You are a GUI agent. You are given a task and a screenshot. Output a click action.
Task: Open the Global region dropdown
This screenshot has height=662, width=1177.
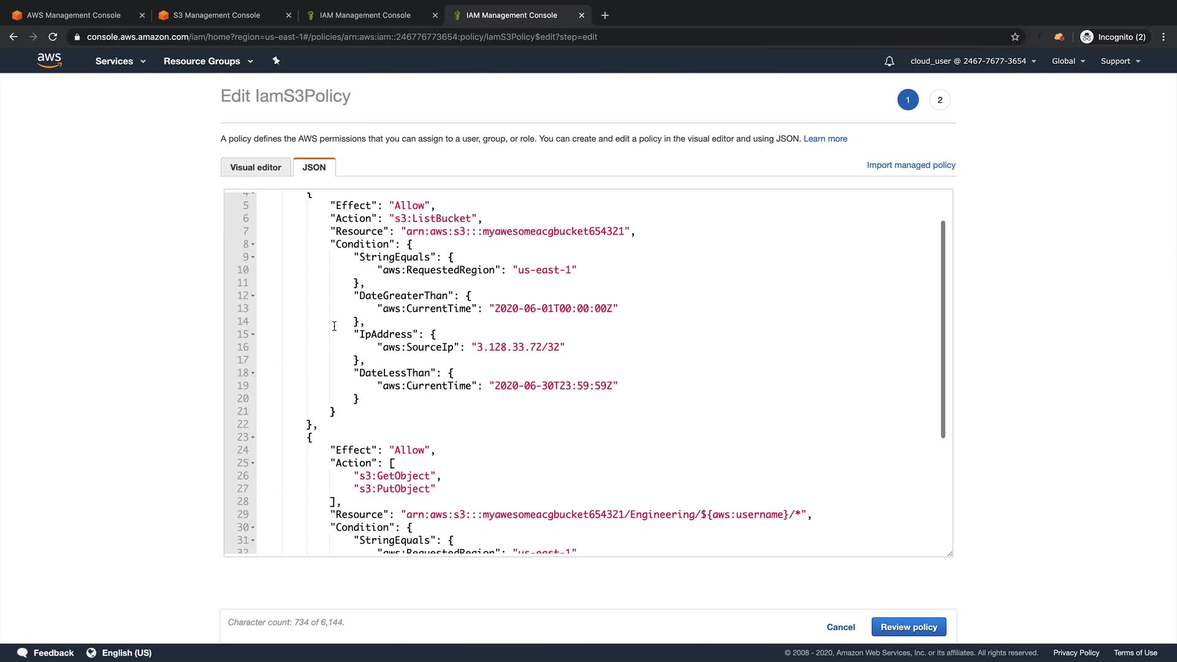pyautogui.click(x=1068, y=61)
